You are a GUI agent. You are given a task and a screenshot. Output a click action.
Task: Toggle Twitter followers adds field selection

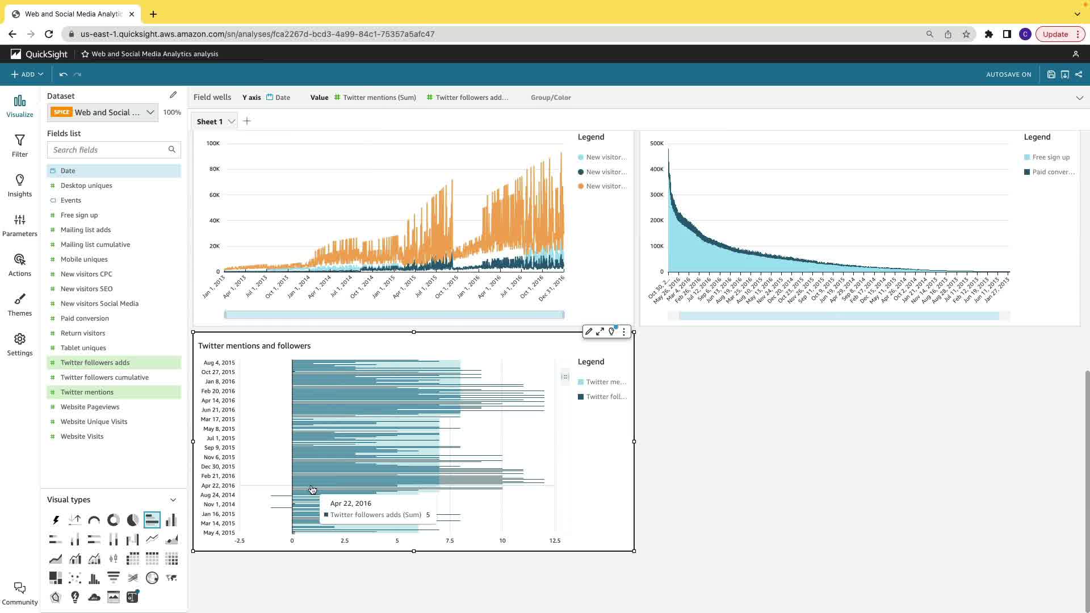[95, 363]
